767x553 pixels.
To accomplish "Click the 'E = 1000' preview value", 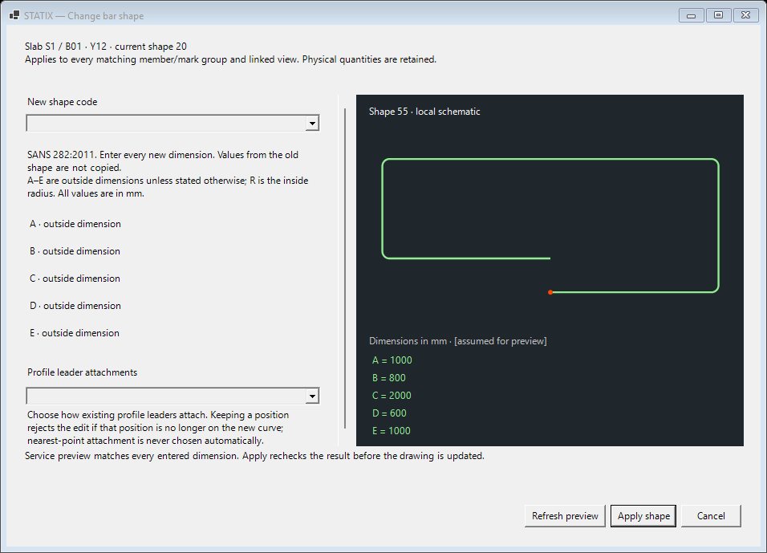I will pyautogui.click(x=392, y=431).
